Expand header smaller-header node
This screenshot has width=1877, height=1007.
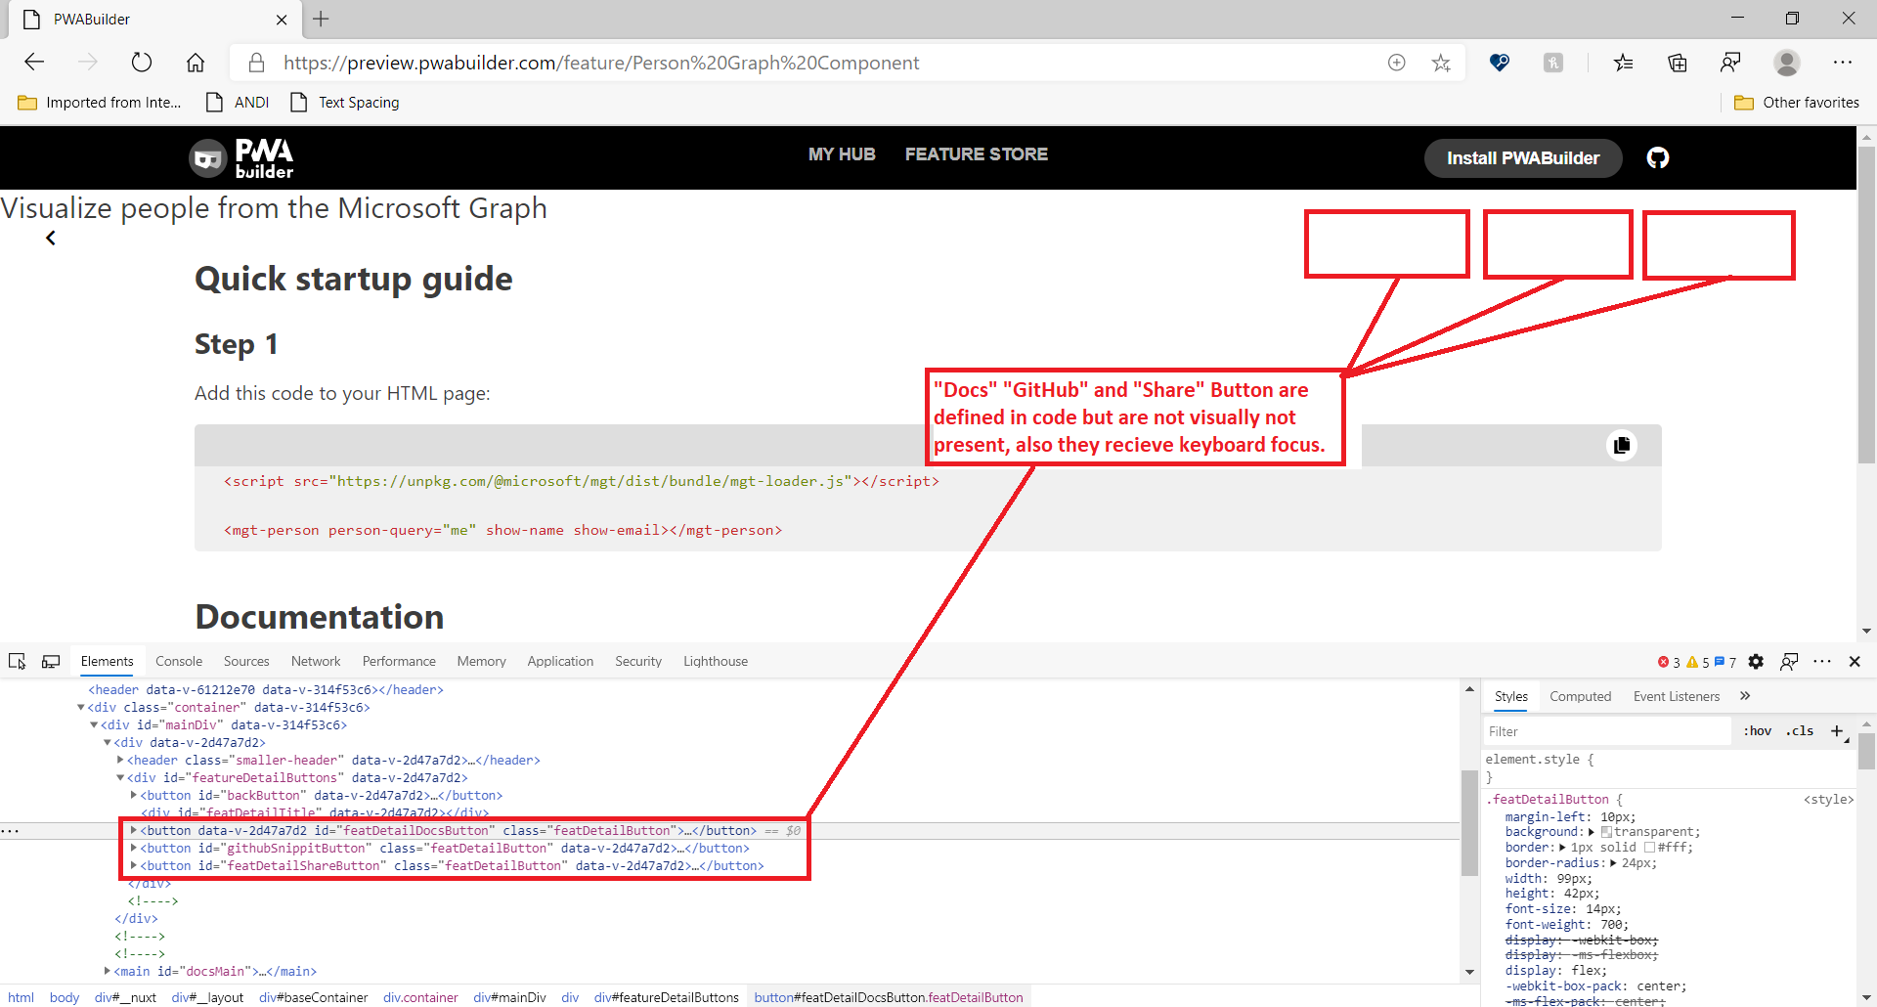[x=120, y=761]
